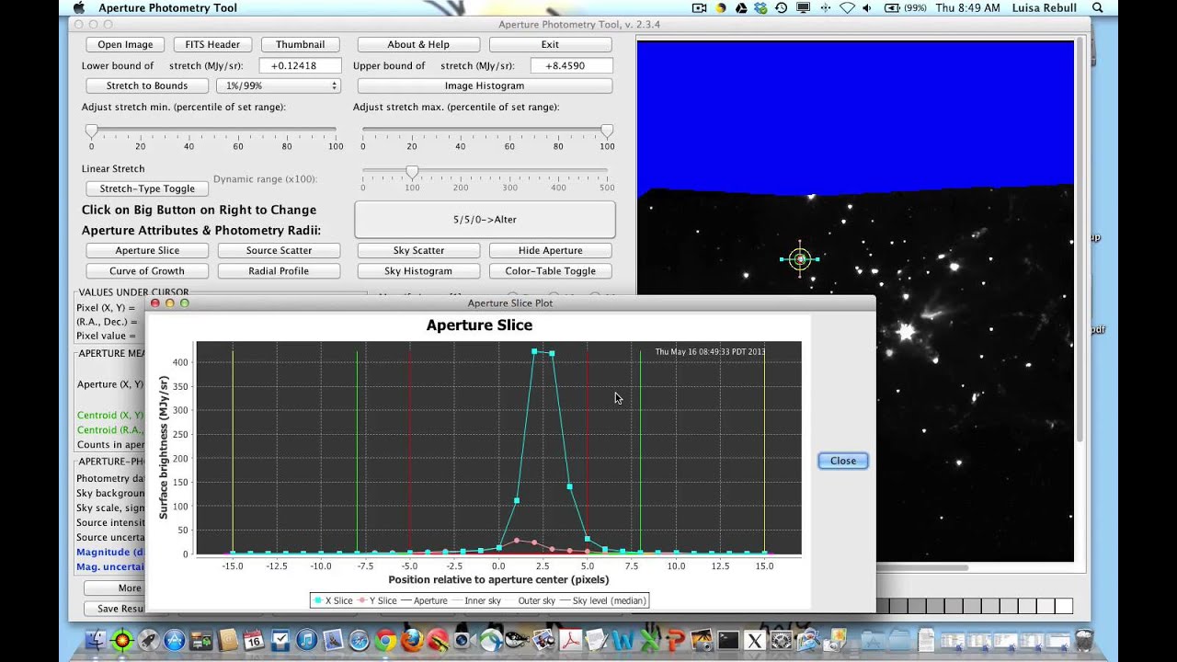Click the aperture crosshair on the image

tap(800, 259)
